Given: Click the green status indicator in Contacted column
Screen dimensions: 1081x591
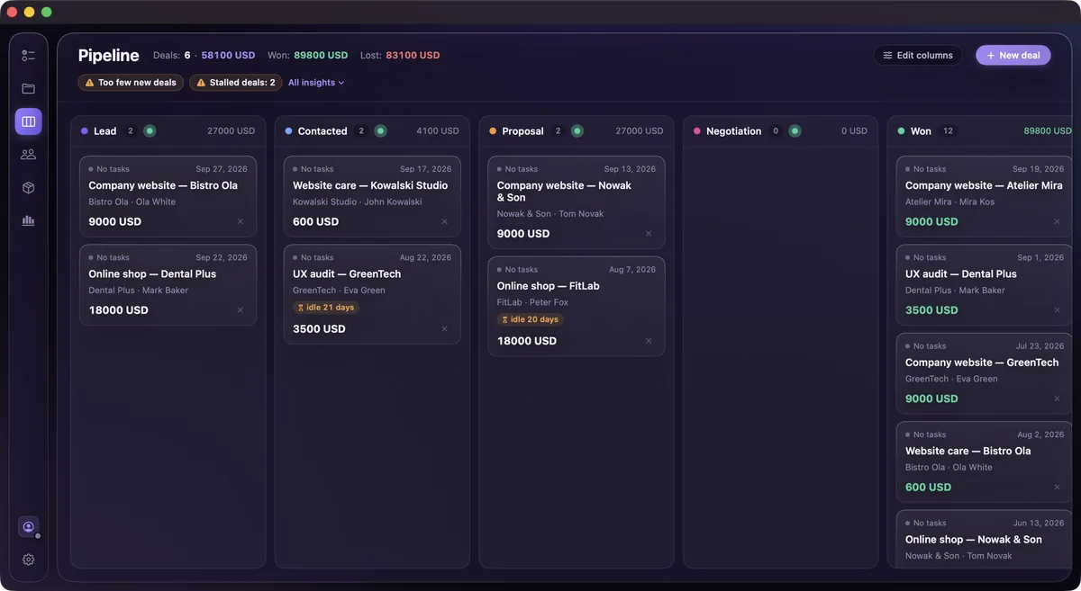Looking at the screenshot, I should pyautogui.click(x=380, y=131).
